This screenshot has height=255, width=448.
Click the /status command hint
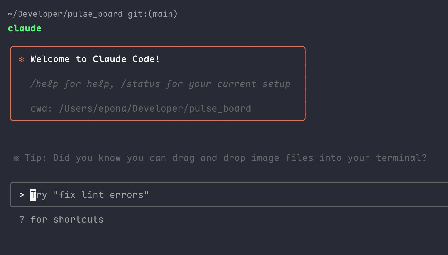pos(140,84)
